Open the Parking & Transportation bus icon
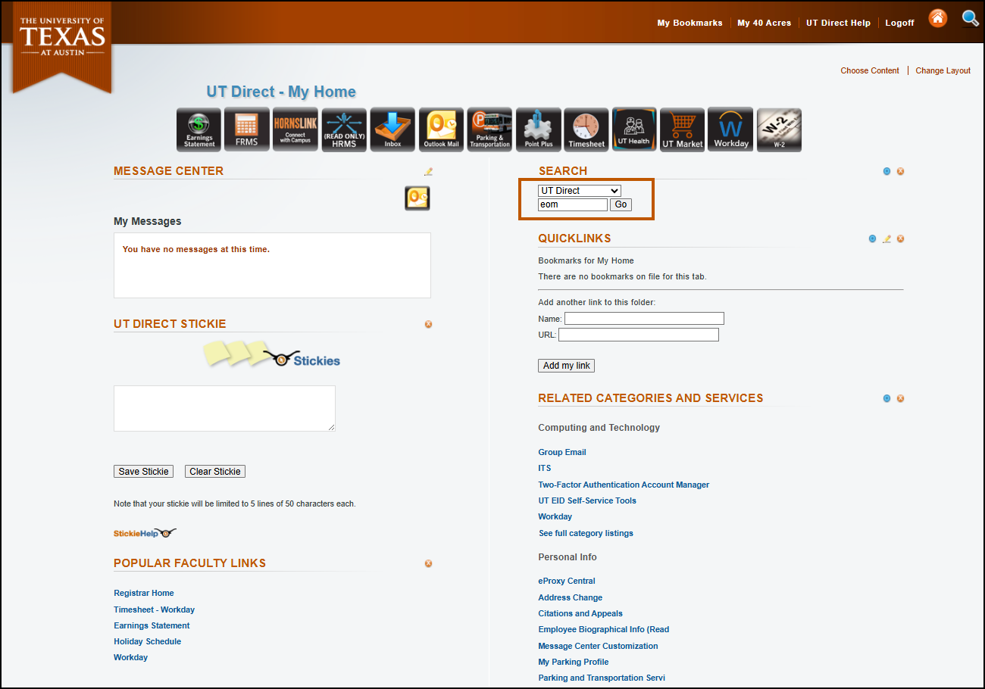 click(x=489, y=129)
